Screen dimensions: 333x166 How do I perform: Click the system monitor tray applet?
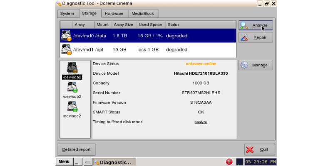tap(240, 162)
